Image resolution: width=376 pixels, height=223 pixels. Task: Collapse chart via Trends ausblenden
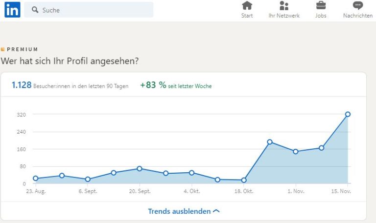[179, 211]
